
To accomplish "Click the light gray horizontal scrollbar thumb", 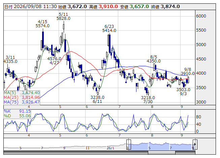I will [162, 153].
